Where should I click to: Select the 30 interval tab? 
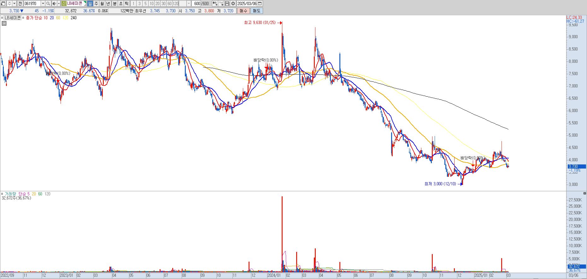[163, 3]
